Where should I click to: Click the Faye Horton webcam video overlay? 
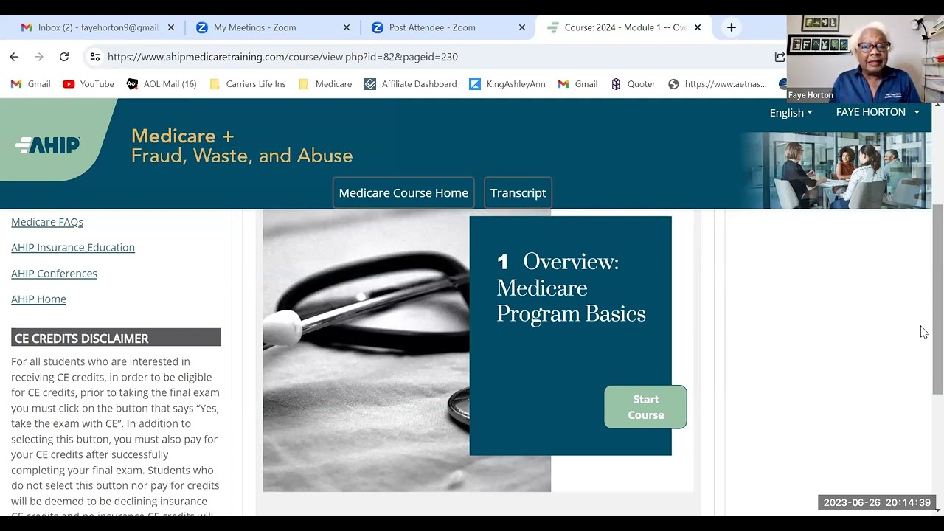pos(865,59)
